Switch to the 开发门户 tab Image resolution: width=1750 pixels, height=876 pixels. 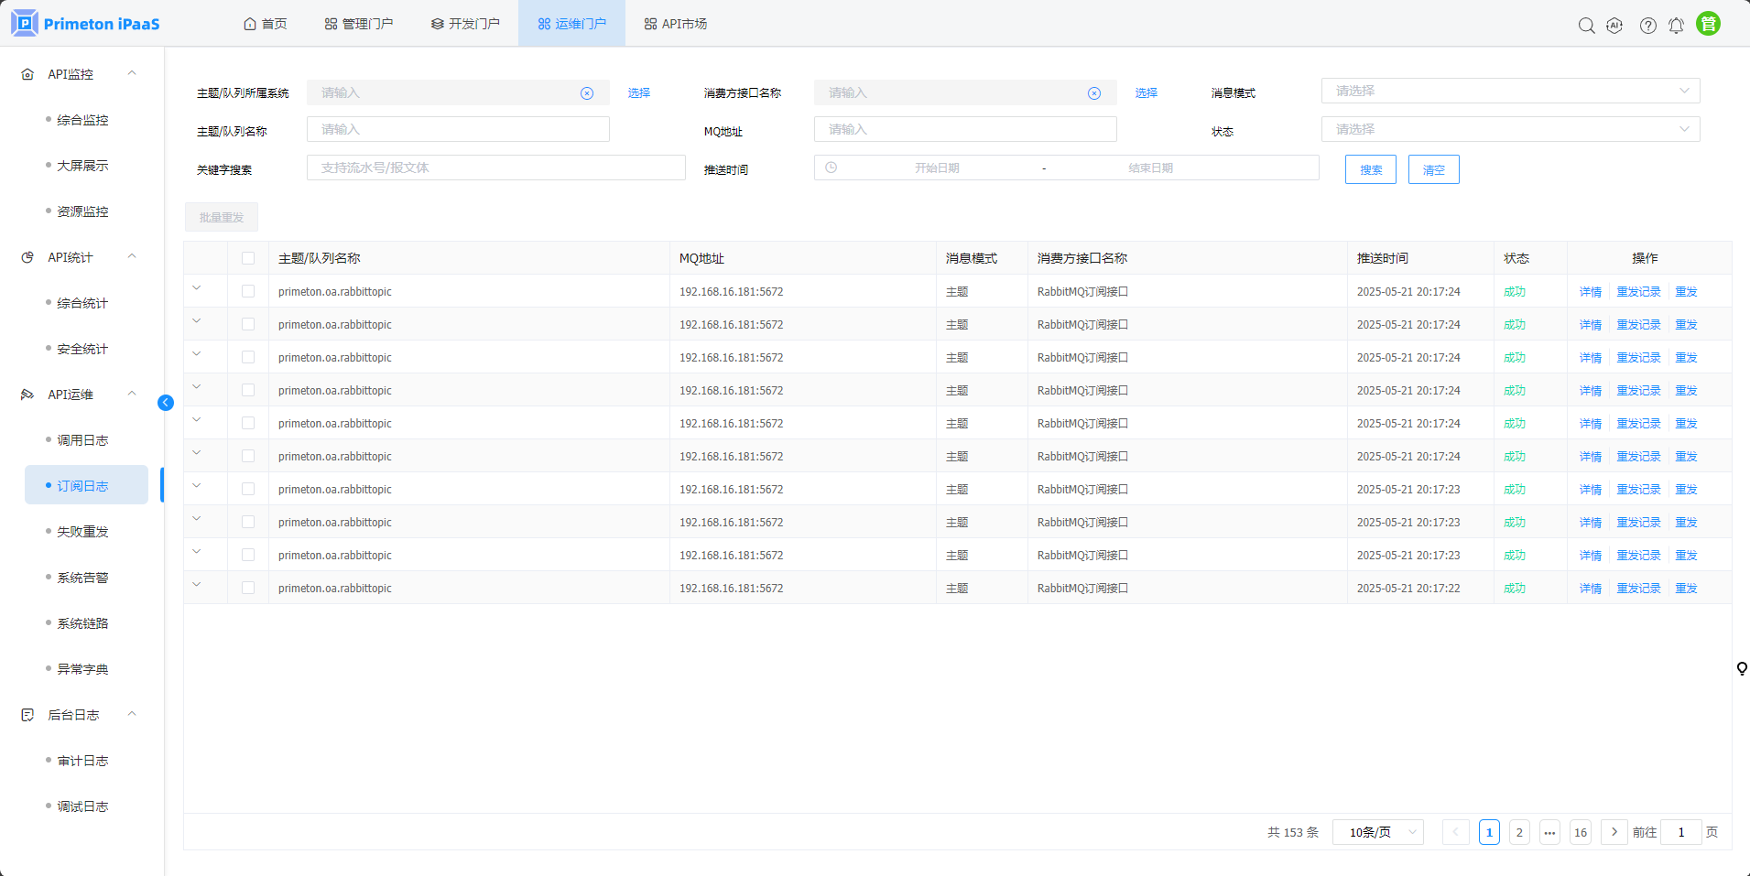pos(465,24)
